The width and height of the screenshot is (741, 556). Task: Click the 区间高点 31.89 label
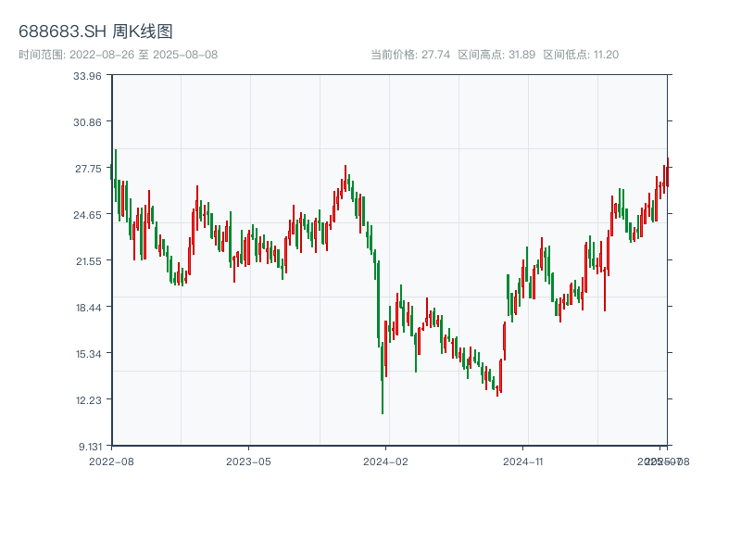496,55
